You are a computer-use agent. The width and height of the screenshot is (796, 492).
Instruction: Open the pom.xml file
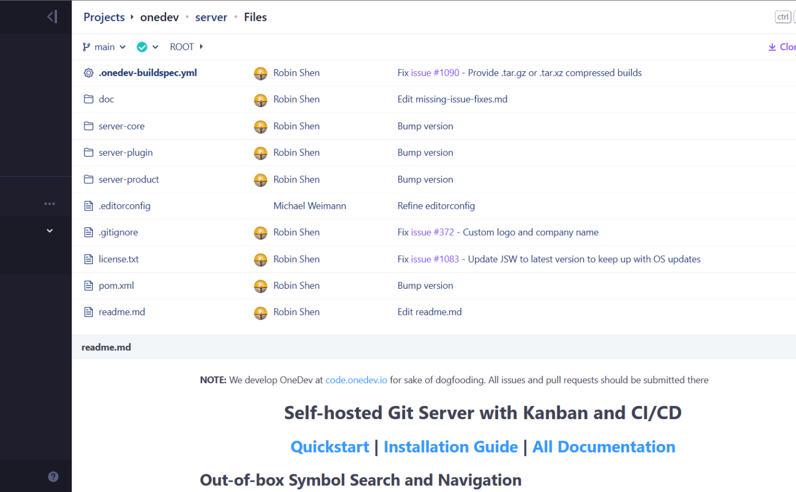click(116, 285)
